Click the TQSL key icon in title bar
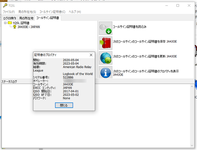The height and width of the screenshot is (150, 197). tap(5, 6)
